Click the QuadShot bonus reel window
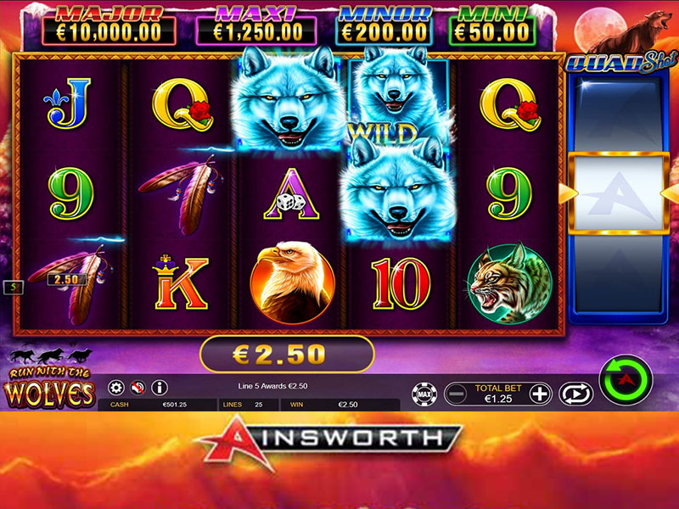 click(619, 193)
